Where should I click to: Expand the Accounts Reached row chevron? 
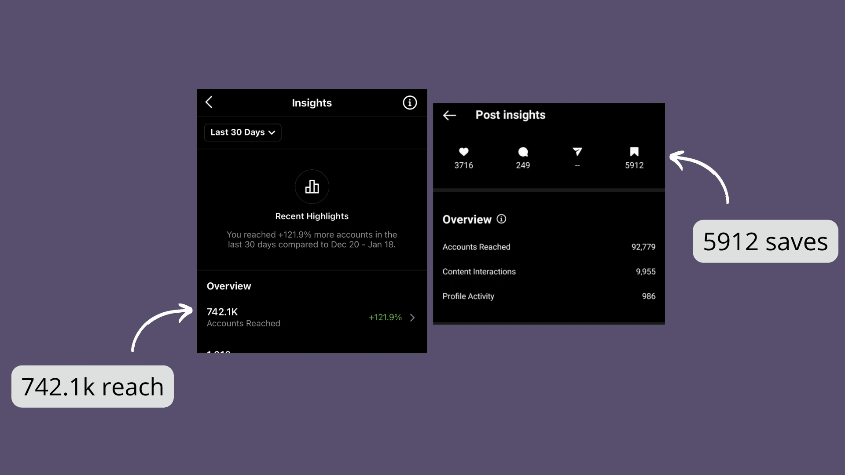pos(414,317)
